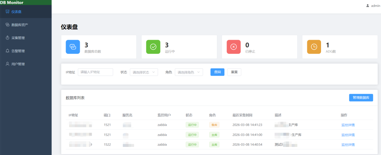The image size is (381, 155).
Task: Click the 管理数据库 button
Action: click(361, 98)
